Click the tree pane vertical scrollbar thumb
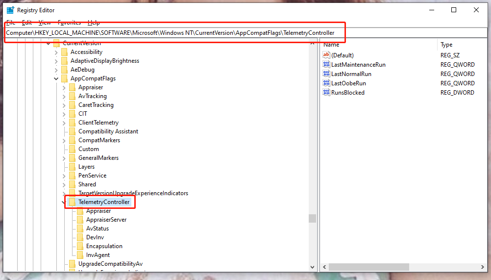This screenshot has height=280, width=491. [312, 218]
